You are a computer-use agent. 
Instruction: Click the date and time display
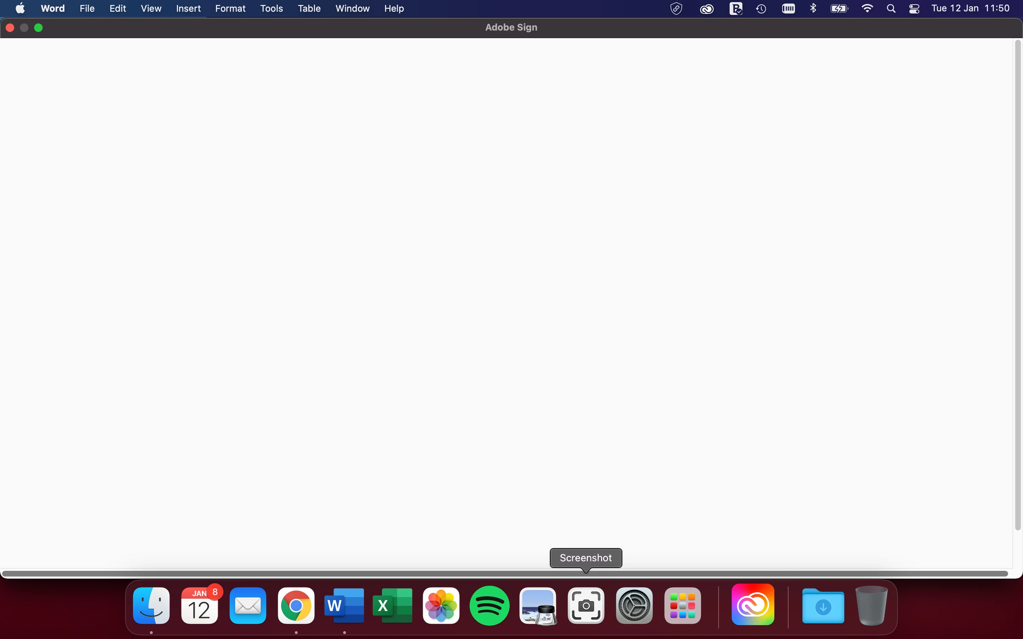point(970,9)
